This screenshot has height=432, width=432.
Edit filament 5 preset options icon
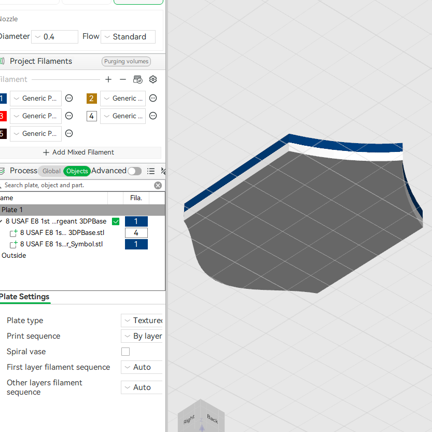69,133
